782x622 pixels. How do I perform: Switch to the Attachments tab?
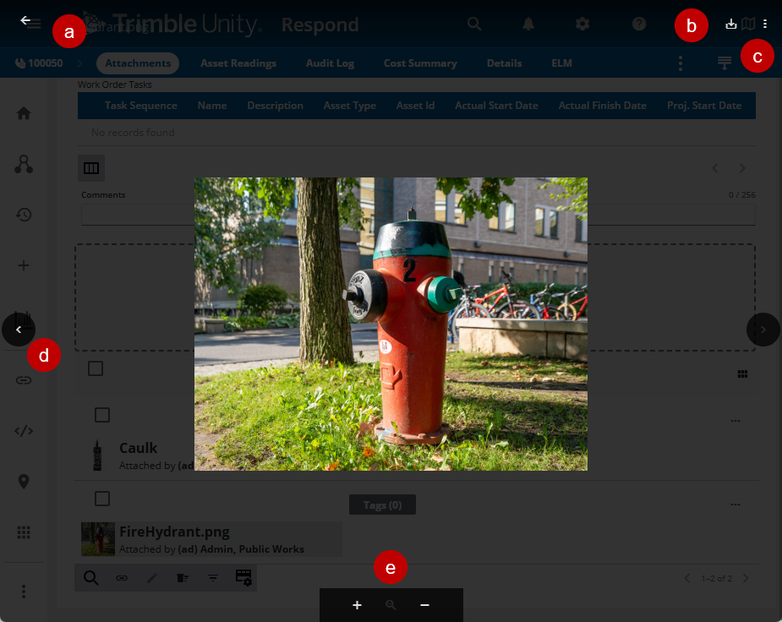pyautogui.click(x=138, y=63)
